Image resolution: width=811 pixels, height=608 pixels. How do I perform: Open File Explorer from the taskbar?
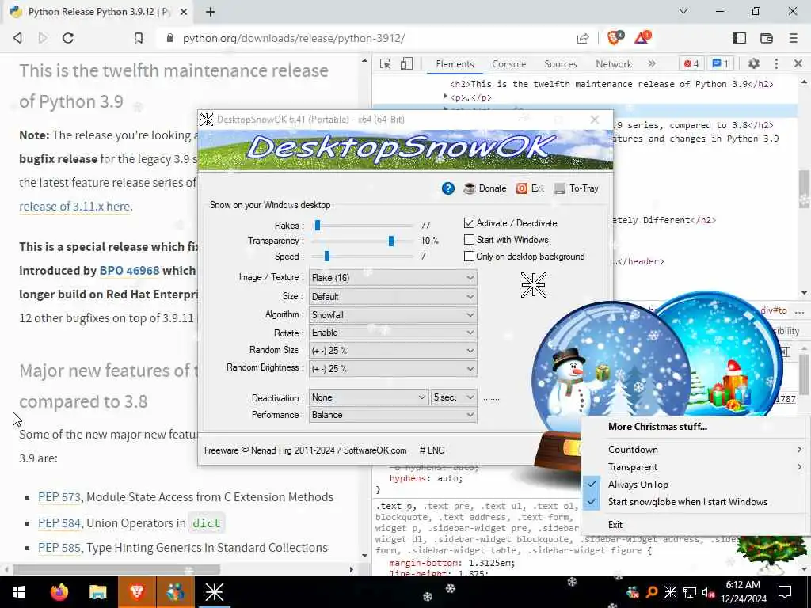97,592
